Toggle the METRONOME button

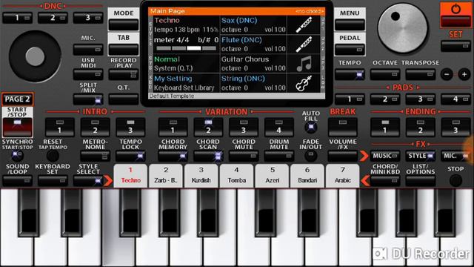point(96,156)
